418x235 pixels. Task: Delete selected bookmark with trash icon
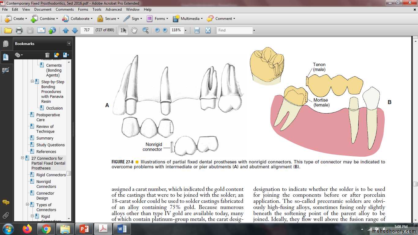point(47,55)
